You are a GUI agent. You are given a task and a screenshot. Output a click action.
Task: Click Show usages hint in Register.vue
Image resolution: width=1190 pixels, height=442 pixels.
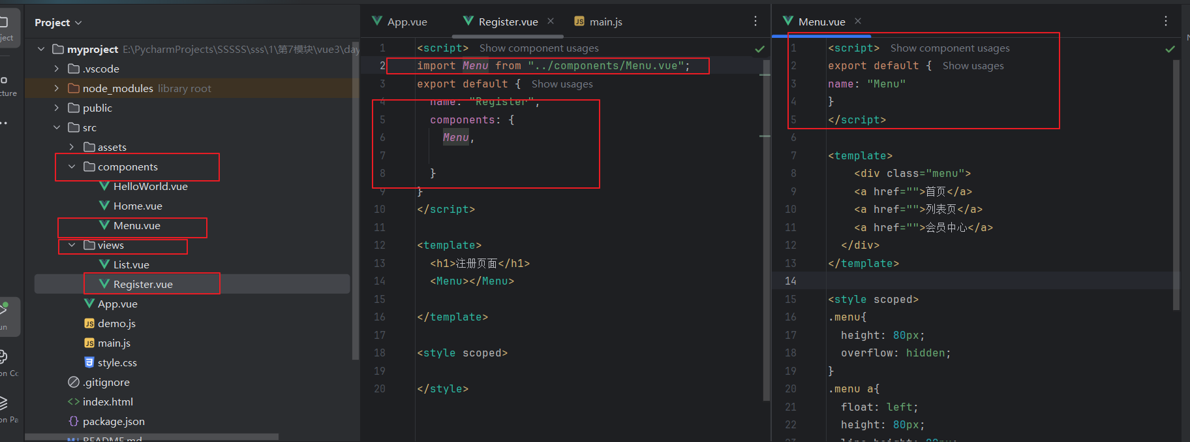[562, 84]
